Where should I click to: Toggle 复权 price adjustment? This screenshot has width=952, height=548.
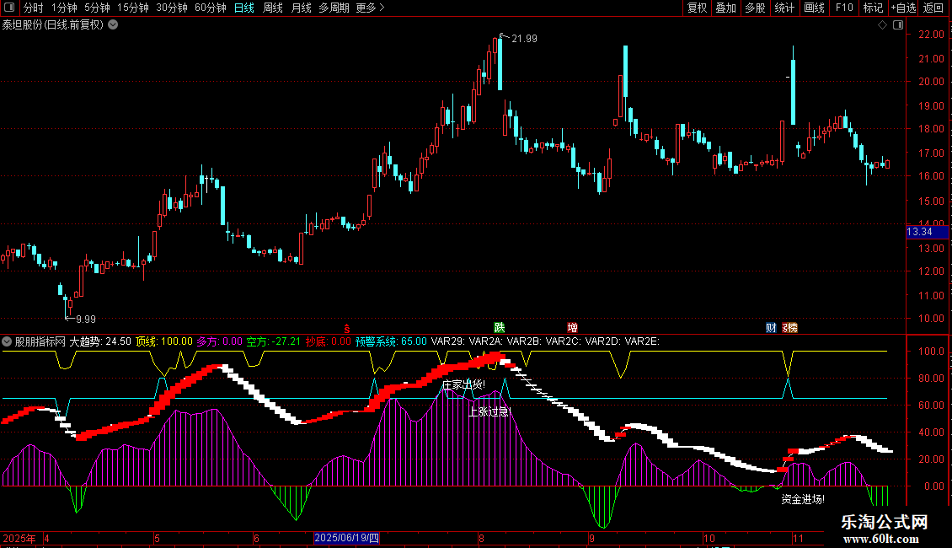697,8
